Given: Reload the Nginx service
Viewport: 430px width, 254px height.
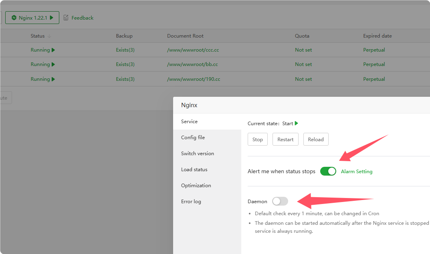Looking at the screenshot, I should coord(316,139).
